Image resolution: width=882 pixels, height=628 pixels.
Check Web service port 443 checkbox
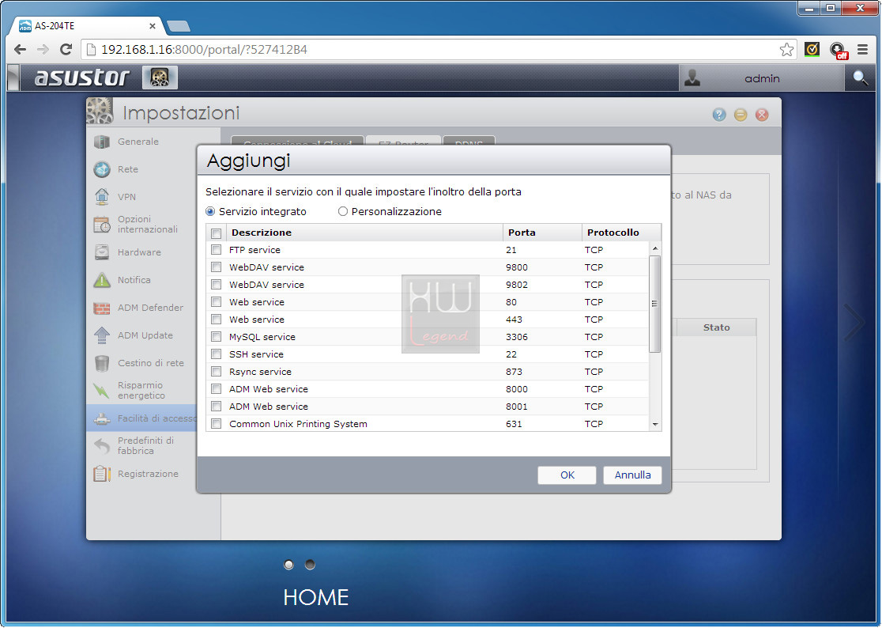point(216,320)
